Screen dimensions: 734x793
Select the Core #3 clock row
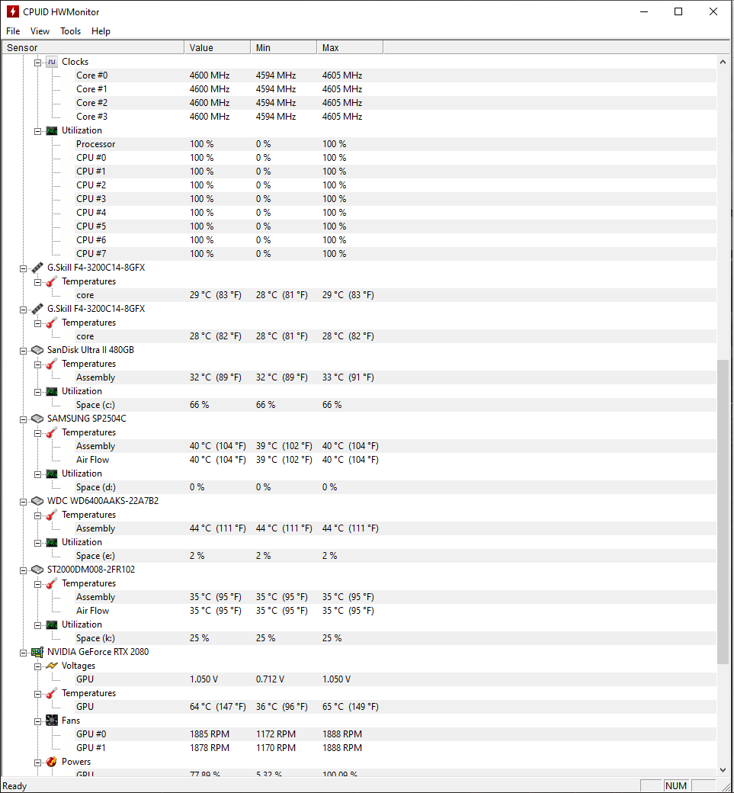tap(396, 117)
